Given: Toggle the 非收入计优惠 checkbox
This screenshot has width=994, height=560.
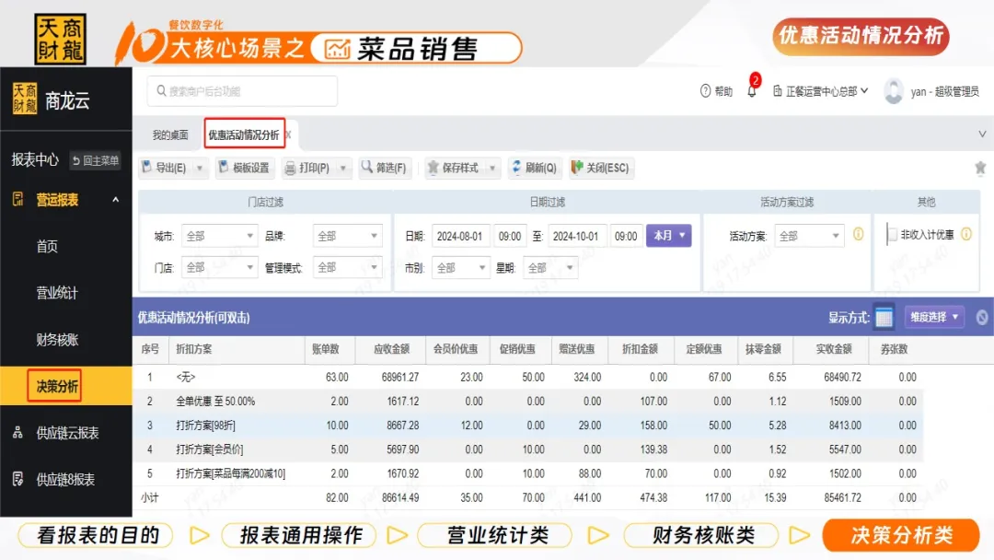Looking at the screenshot, I should tap(892, 235).
